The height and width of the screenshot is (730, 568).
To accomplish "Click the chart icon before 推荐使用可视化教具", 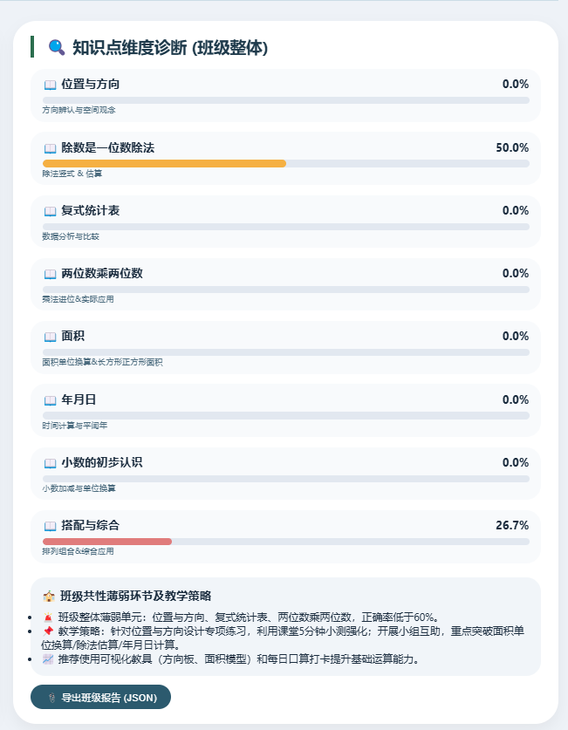I will pos(47,660).
